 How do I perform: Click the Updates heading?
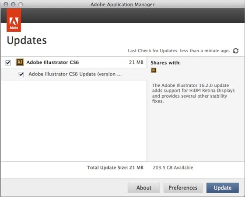pyautogui.click(x=27, y=41)
